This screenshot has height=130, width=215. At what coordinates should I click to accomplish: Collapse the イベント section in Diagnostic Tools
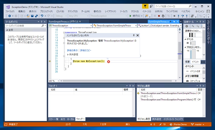click(x=185, y=39)
